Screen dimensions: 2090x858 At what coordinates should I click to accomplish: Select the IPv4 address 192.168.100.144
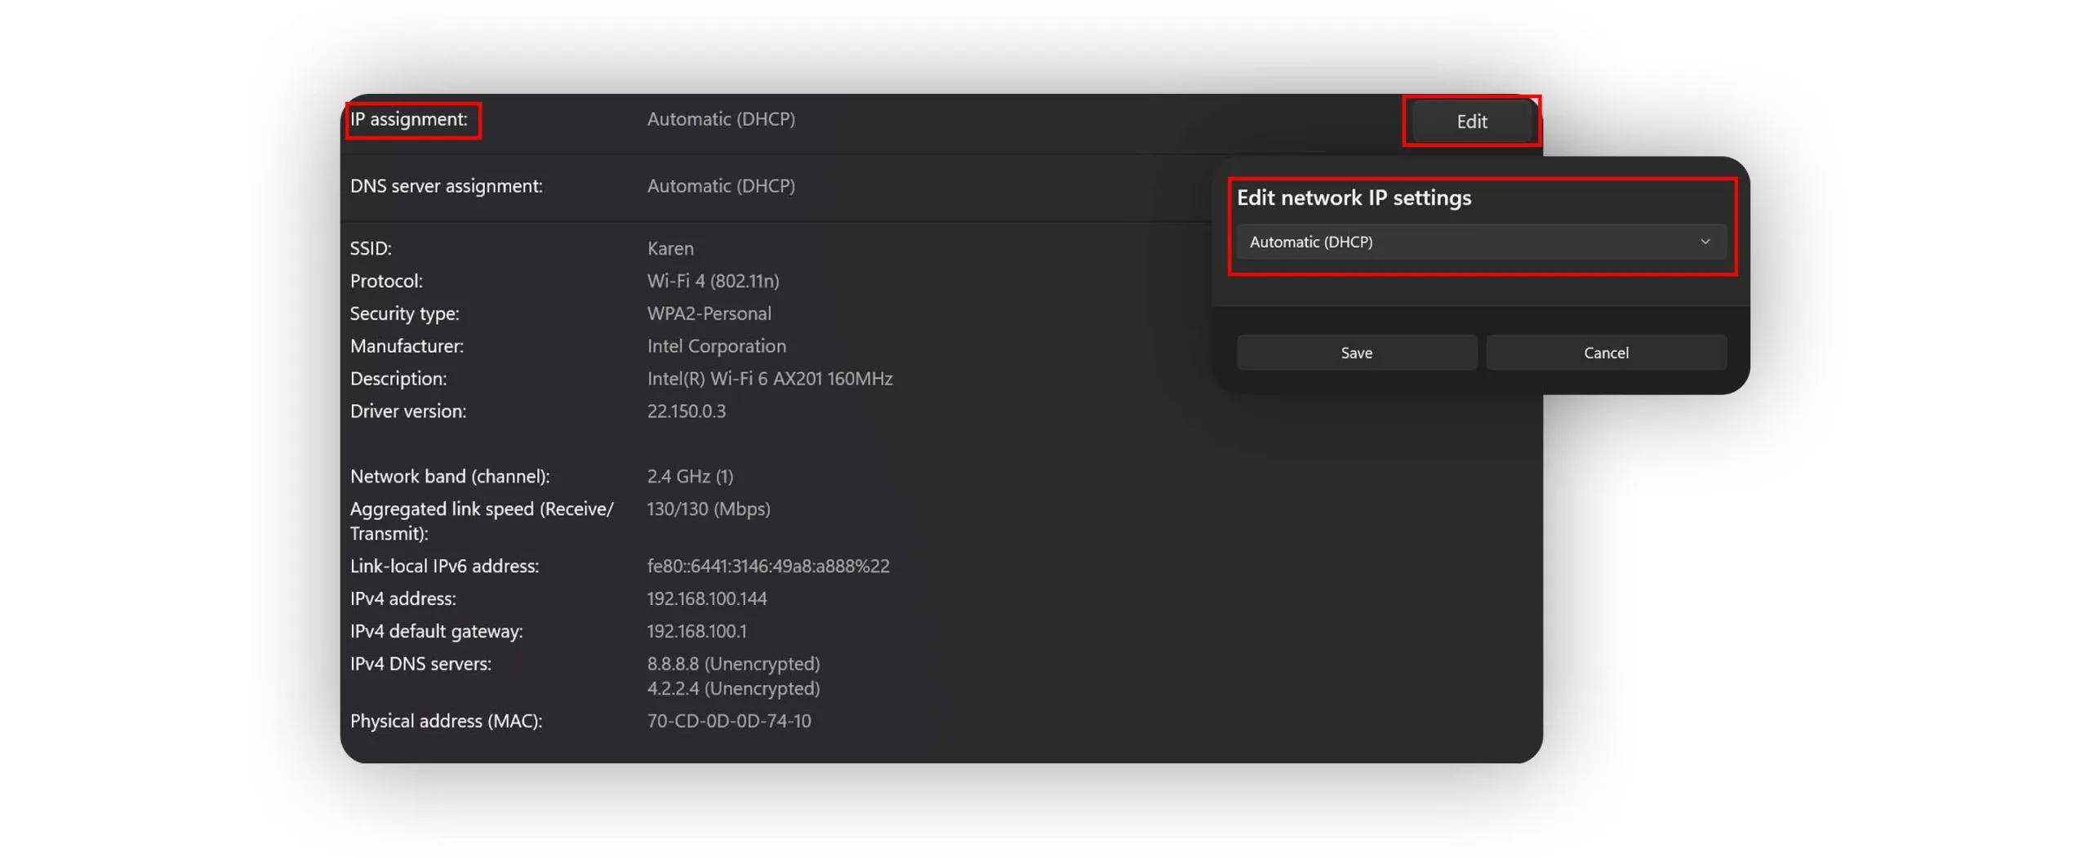[x=706, y=598]
